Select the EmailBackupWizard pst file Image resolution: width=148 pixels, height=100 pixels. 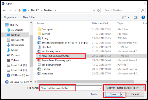tap(64, 43)
